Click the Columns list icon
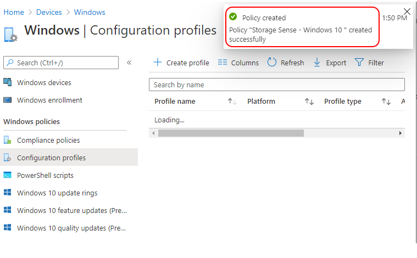Viewport: 417px width, 258px height. [223, 62]
